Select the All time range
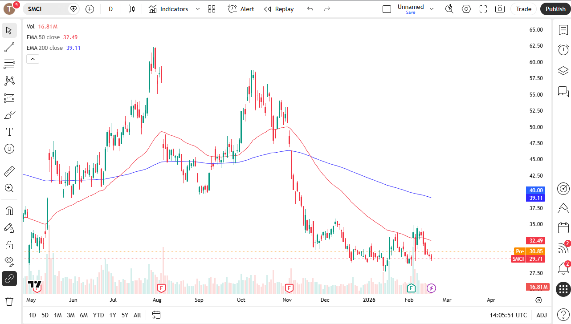 (137, 315)
